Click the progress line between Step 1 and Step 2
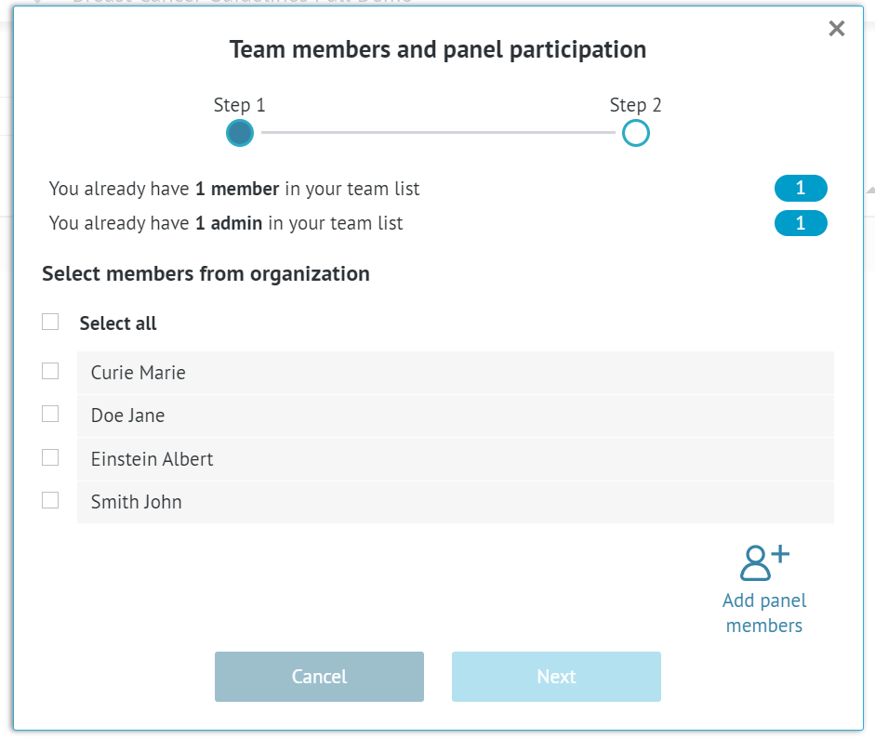Screen dimensions: 875x739 (437, 133)
